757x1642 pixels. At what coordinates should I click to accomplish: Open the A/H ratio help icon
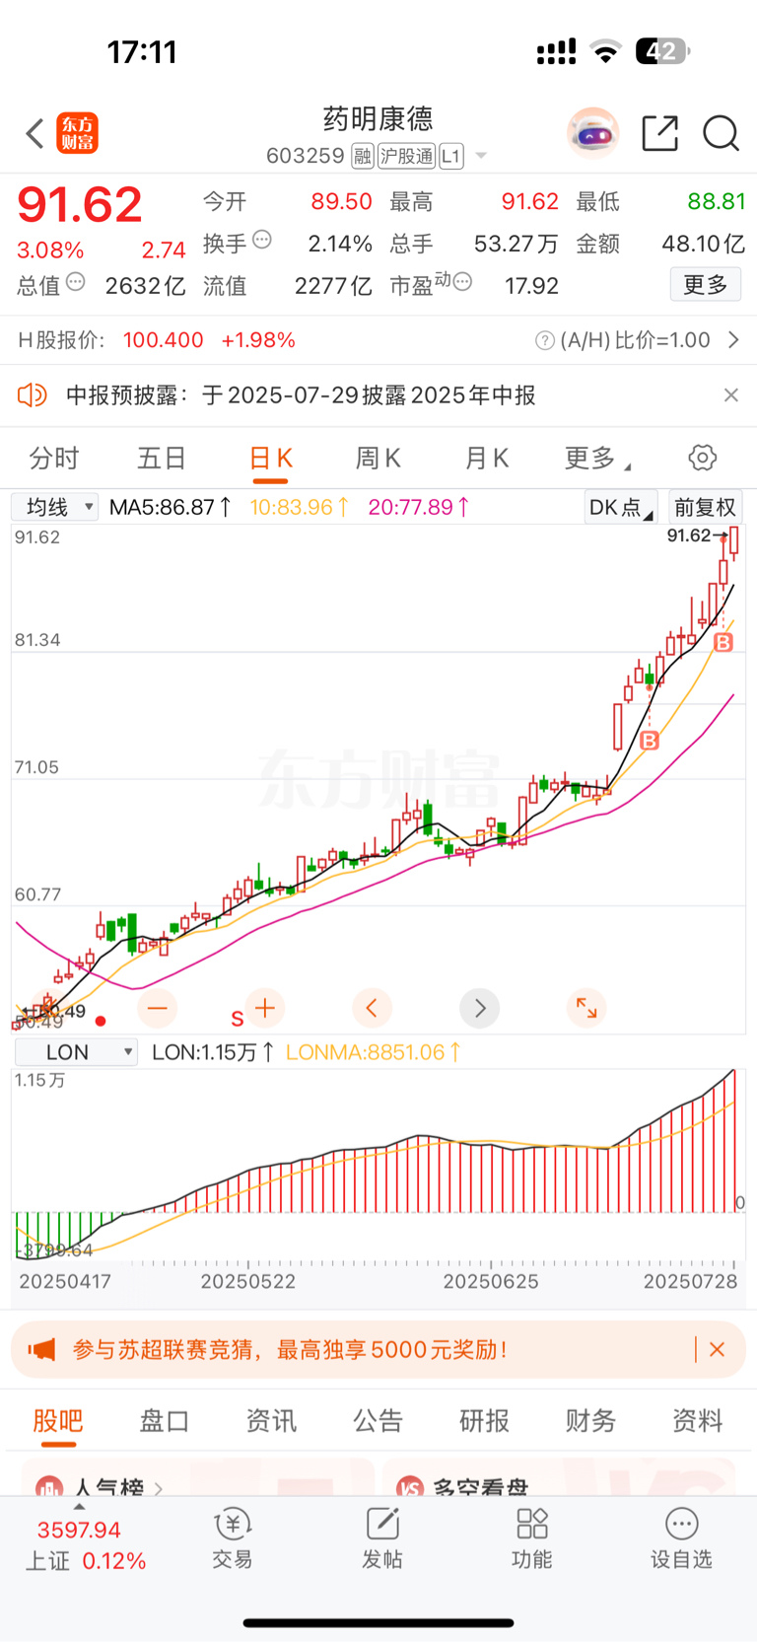point(544,340)
